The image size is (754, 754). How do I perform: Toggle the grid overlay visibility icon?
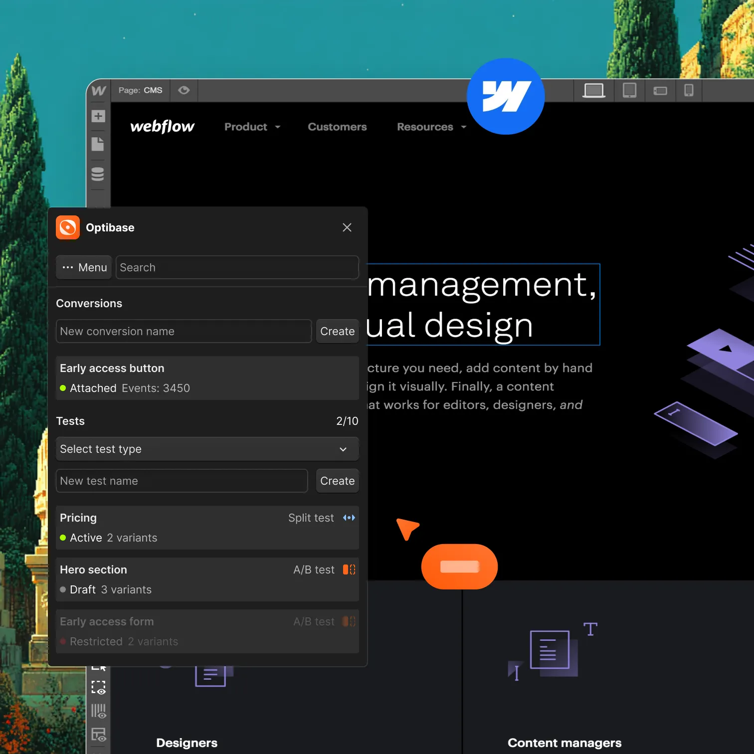pos(98,711)
